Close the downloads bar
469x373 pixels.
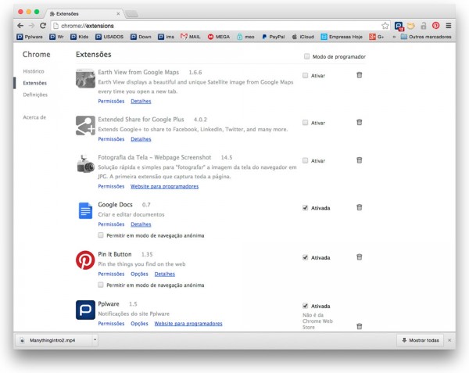pos(449,340)
